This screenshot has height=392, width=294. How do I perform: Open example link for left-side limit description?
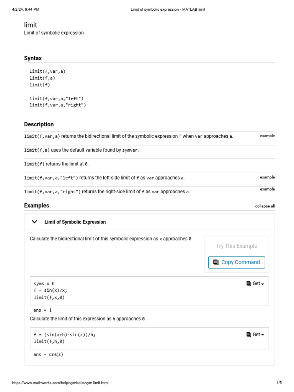[x=267, y=177]
